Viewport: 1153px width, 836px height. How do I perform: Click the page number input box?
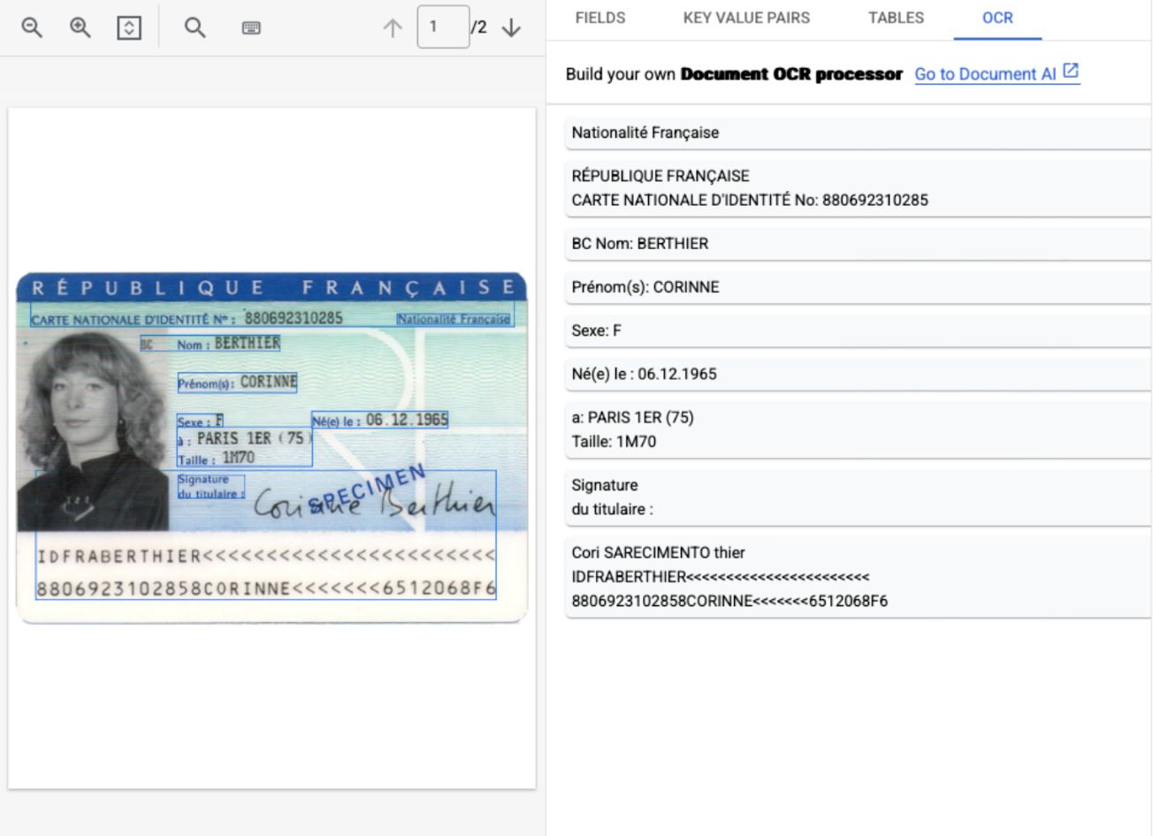point(442,27)
